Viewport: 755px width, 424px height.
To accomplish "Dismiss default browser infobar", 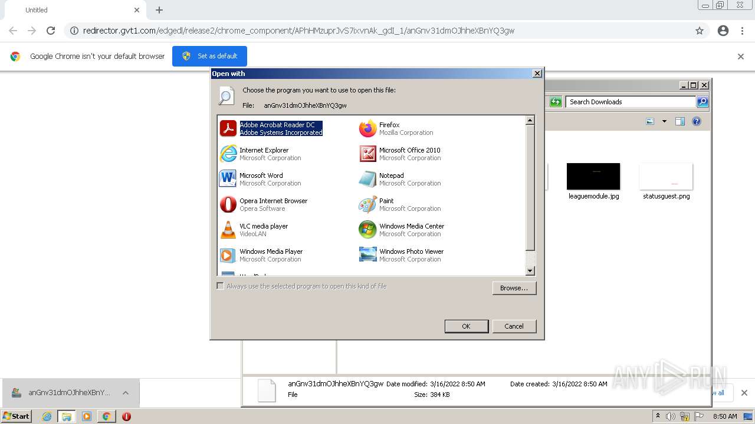I will pyautogui.click(x=741, y=57).
